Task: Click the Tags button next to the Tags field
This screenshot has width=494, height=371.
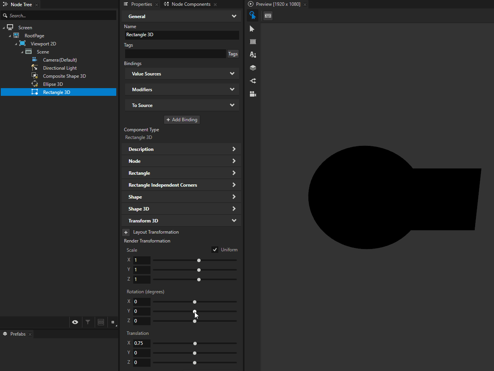Action: click(x=233, y=53)
